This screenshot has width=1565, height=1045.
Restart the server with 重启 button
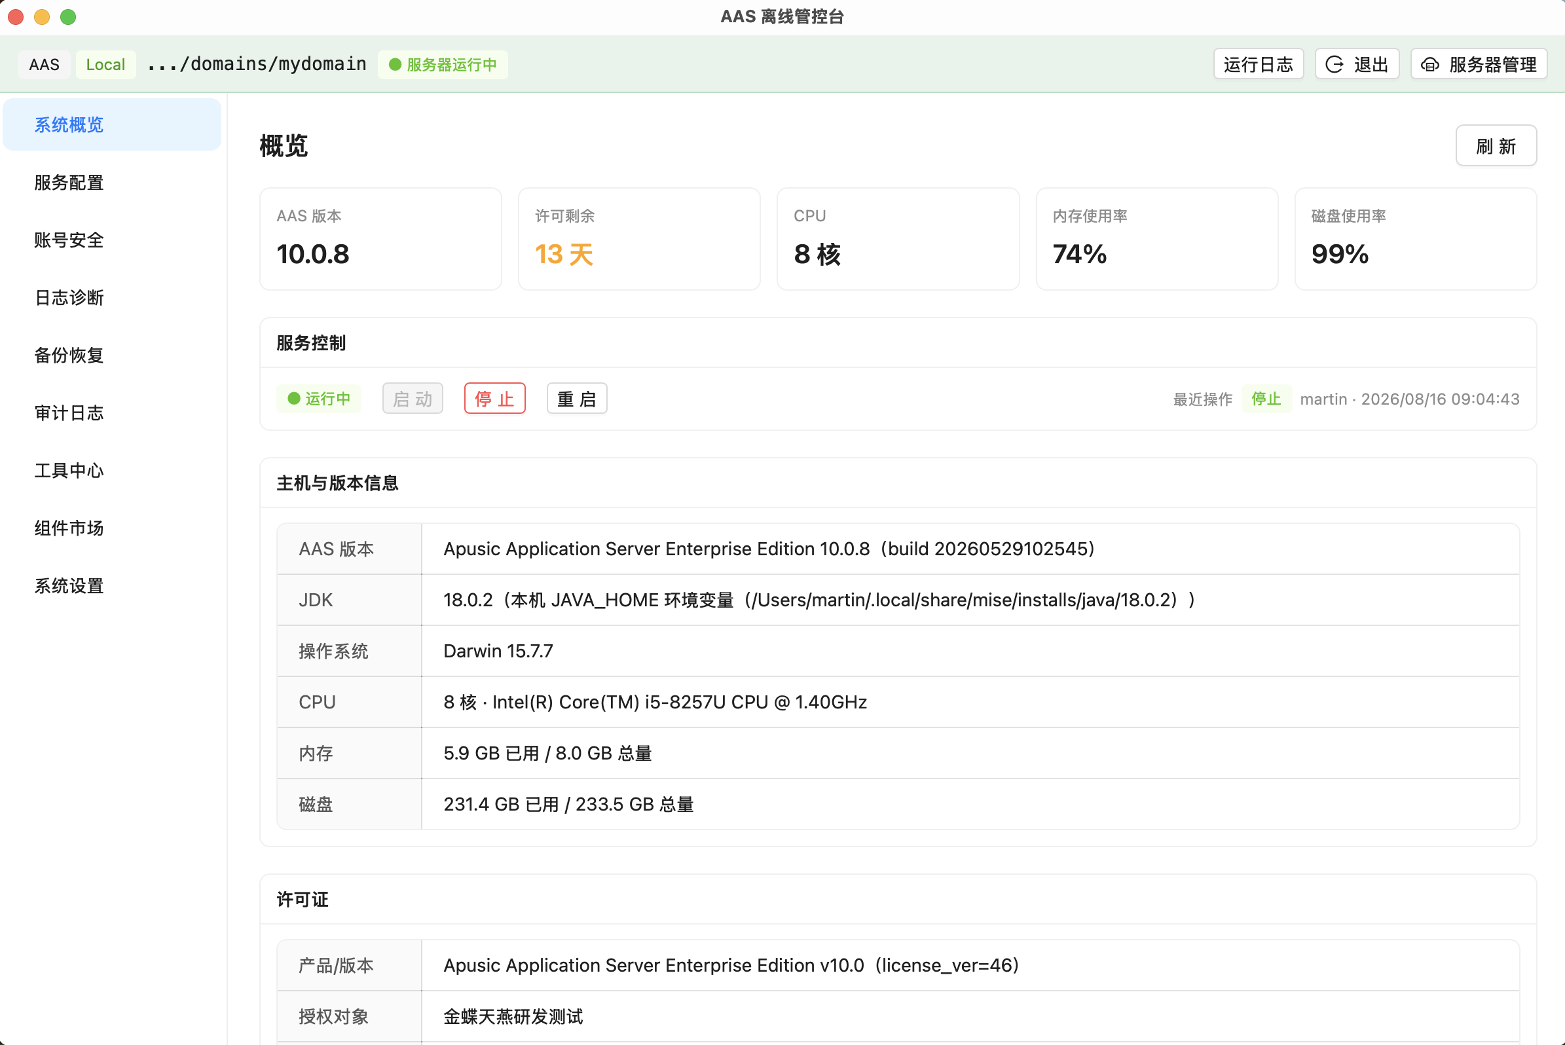[x=576, y=399]
